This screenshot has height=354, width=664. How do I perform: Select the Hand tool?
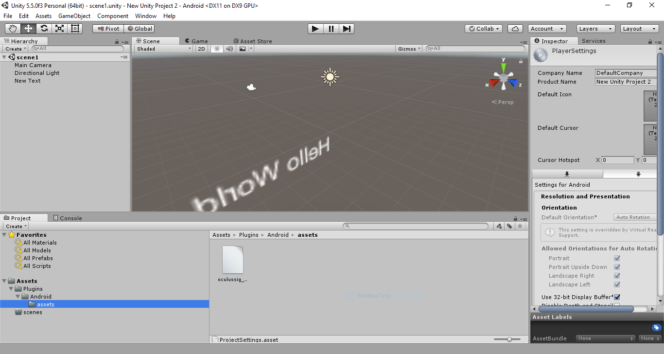13,29
